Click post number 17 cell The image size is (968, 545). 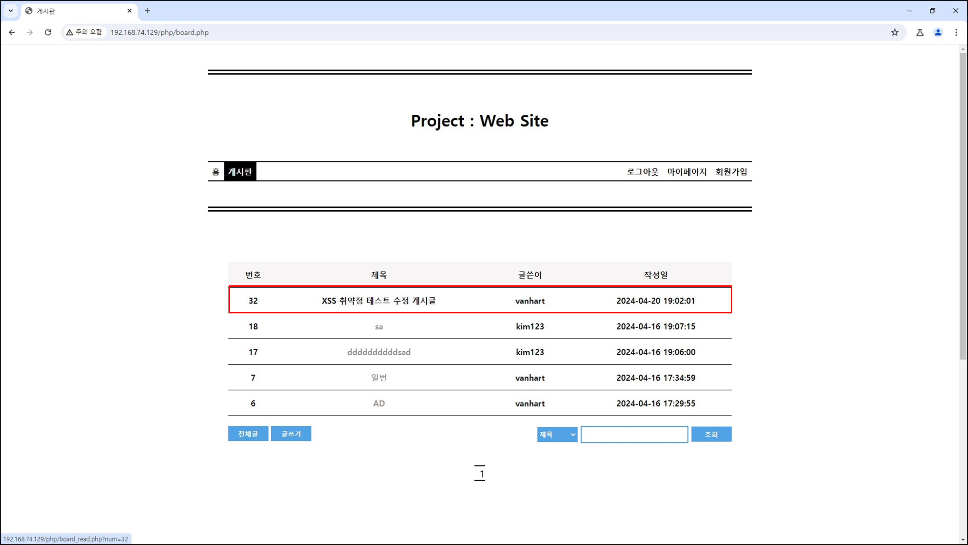[x=253, y=352]
